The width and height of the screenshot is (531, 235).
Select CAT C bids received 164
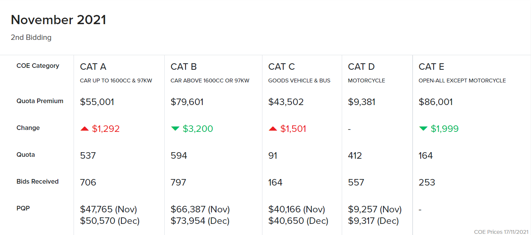coord(275,182)
